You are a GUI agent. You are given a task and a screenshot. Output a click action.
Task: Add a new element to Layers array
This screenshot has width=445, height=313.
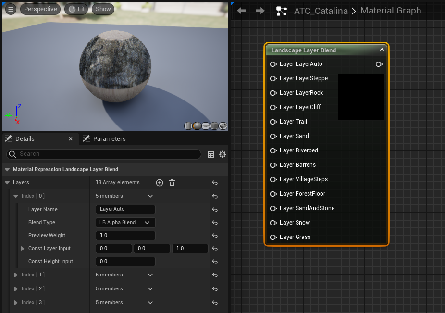pos(160,183)
